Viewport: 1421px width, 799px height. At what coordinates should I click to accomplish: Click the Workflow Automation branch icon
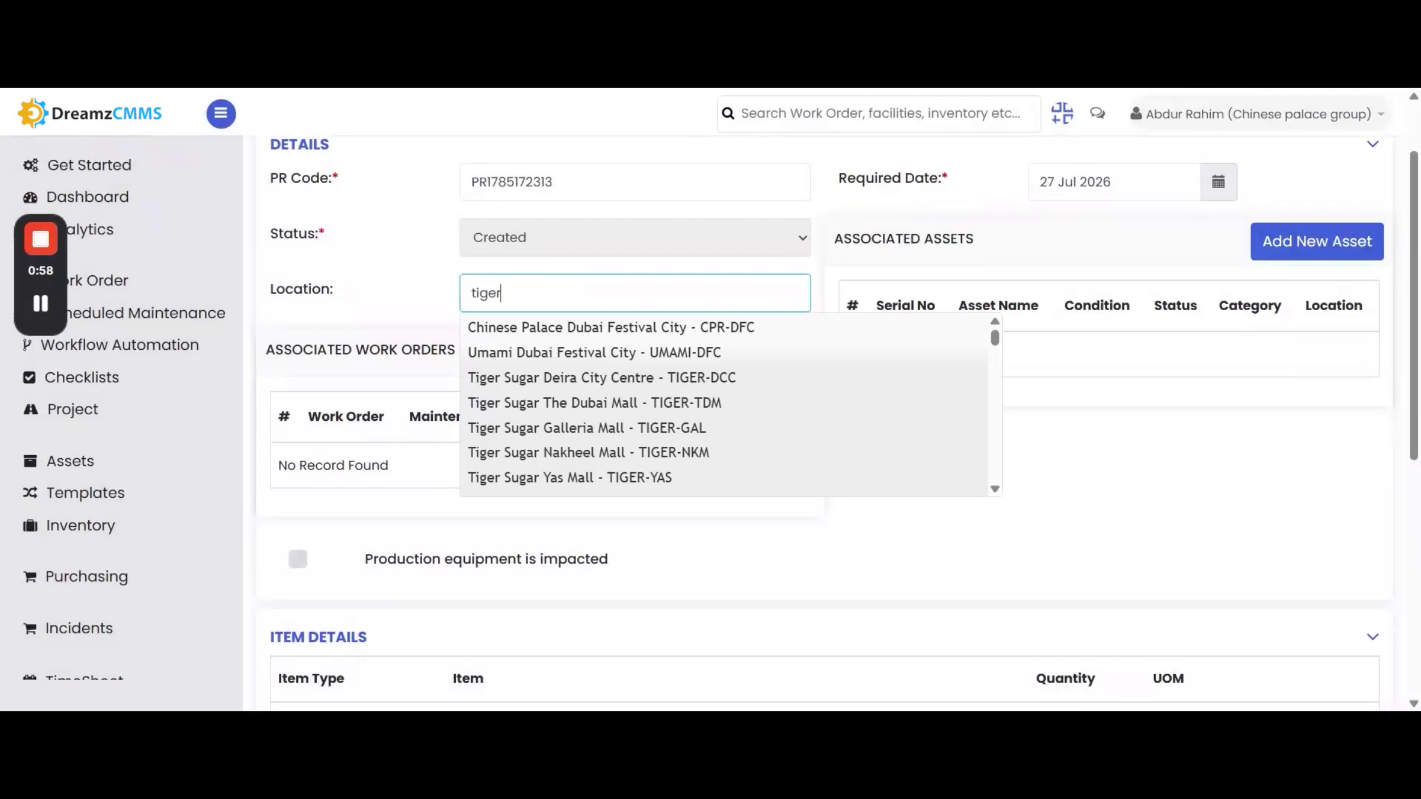[x=27, y=345]
